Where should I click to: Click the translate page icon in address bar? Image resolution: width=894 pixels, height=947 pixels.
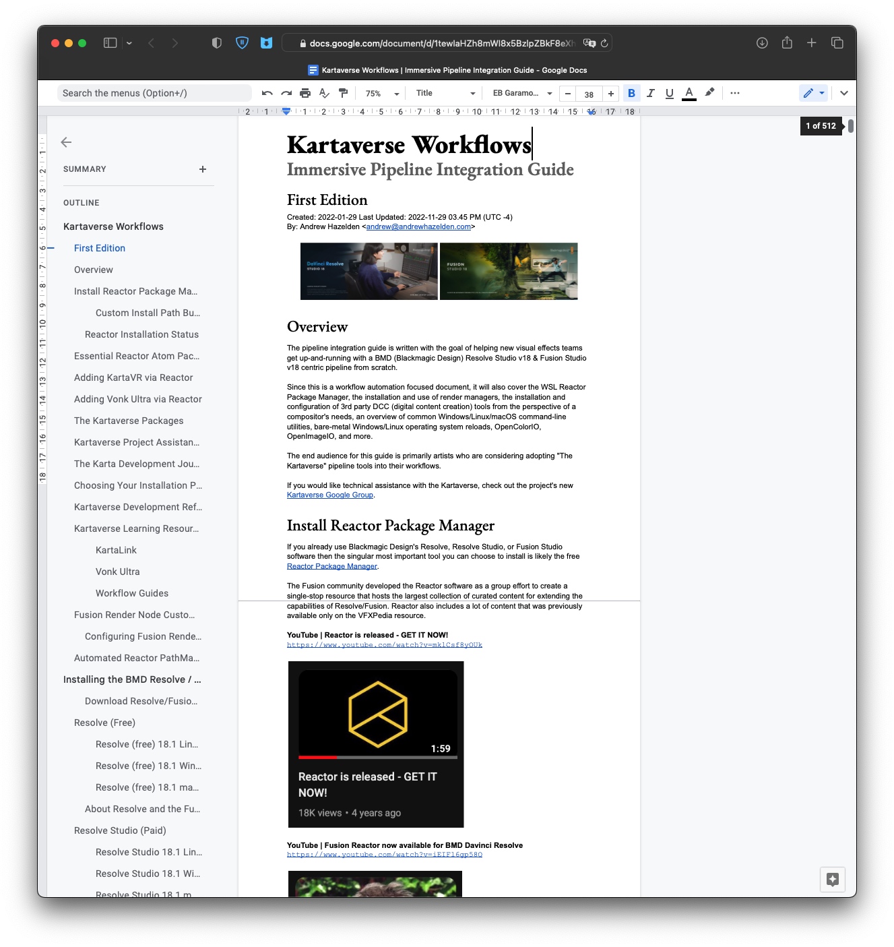pos(589,43)
